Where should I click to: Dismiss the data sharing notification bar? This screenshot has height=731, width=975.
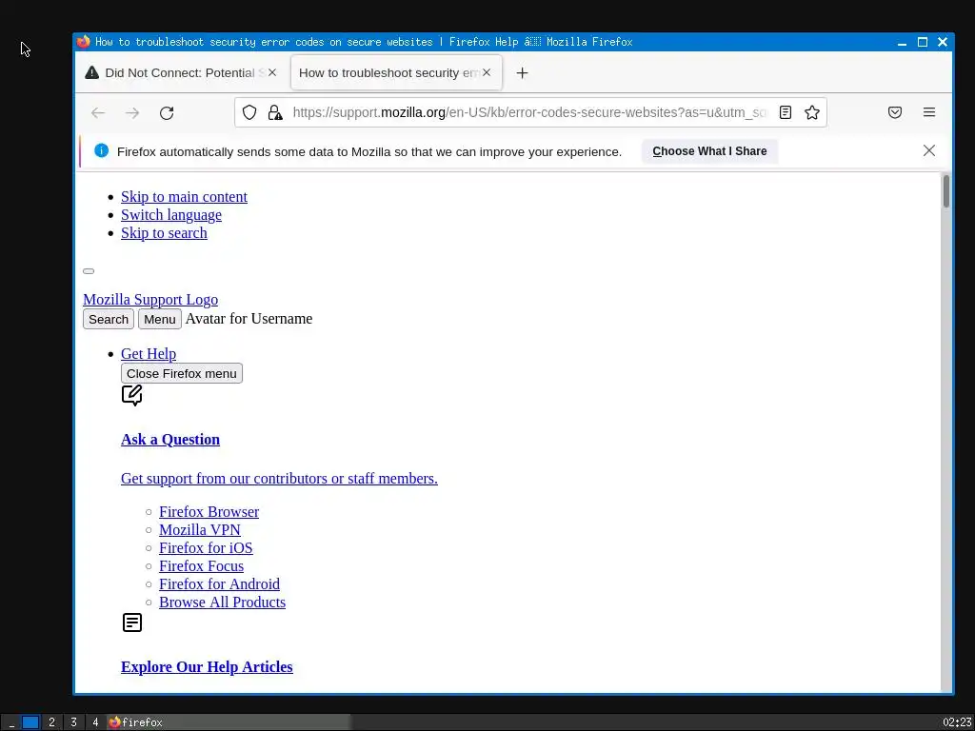tap(929, 150)
